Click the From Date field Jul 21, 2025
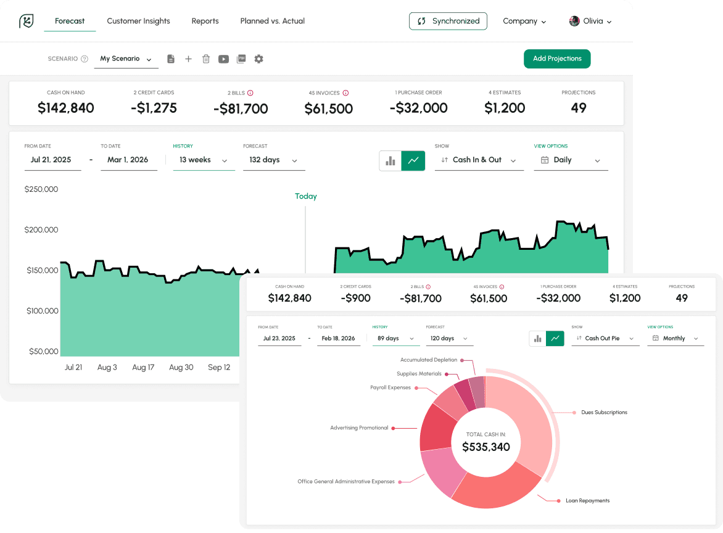The width and height of the screenshot is (723, 533). [x=51, y=160]
